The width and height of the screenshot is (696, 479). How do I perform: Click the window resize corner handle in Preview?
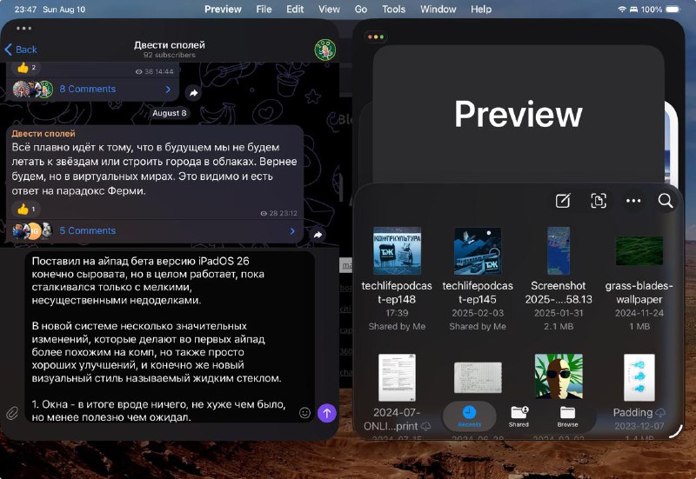tap(676, 431)
